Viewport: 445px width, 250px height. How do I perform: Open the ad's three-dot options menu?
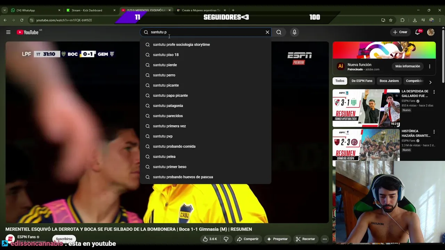coord(429,66)
